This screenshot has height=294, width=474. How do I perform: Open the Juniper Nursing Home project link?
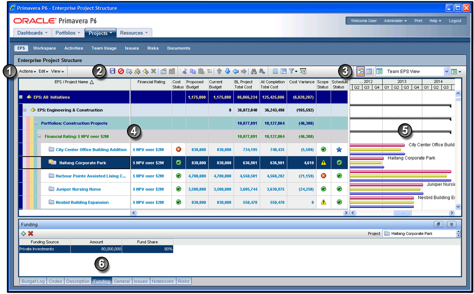tap(78, 189)
